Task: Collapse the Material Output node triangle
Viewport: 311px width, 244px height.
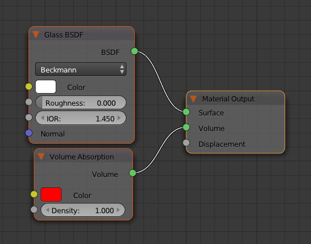Action: coord(193,99)
